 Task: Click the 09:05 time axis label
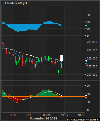tap(64, 115)
